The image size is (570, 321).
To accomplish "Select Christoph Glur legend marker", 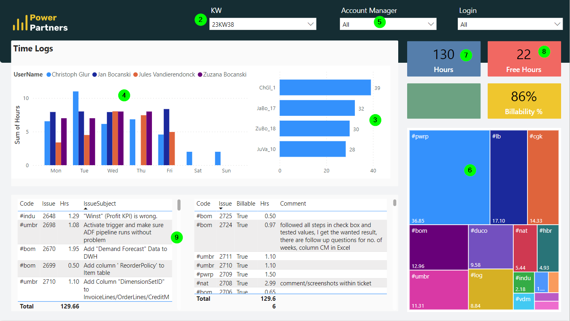I will [x=49, y=74].
